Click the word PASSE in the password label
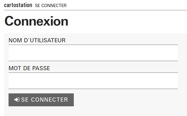This screenshot has height=116, width=187. pos(41,68)
